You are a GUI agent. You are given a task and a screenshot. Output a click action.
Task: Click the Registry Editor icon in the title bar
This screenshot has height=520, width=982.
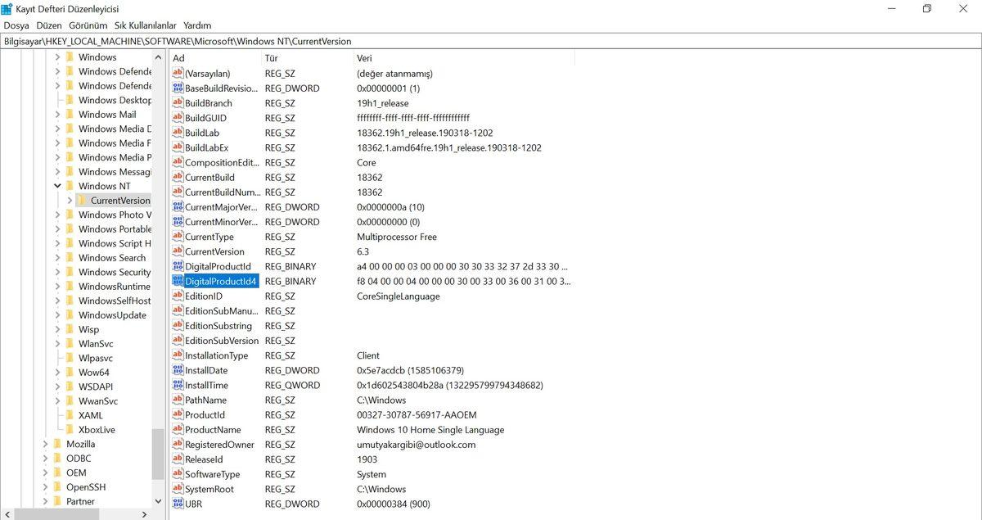coord(8,9)
